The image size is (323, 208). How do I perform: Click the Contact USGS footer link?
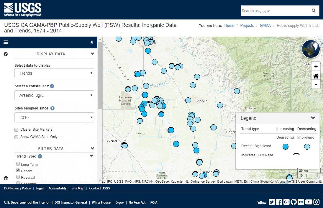pos(100,188)
